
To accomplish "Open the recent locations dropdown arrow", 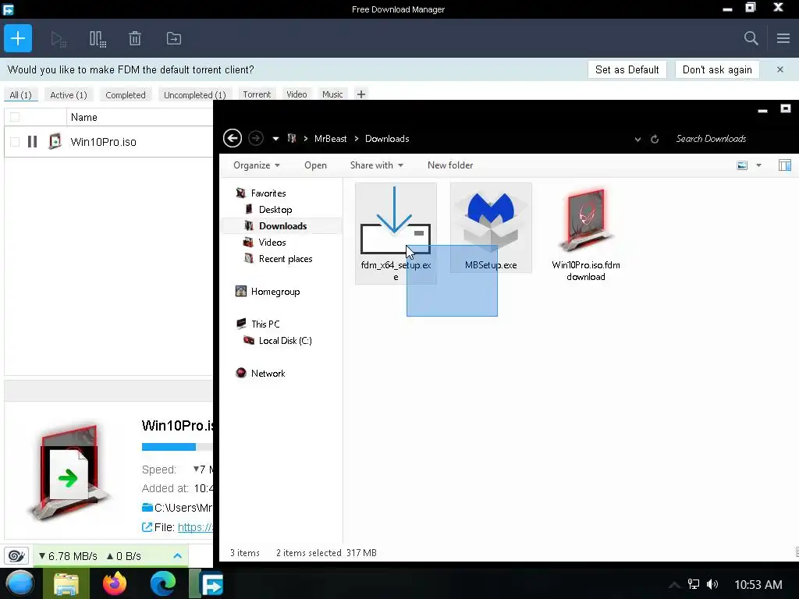I will [x=275, y=139].
